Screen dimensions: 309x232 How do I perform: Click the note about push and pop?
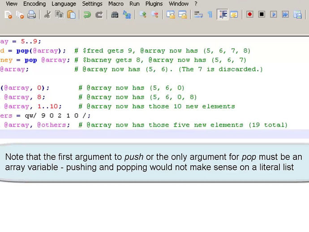[153, 162]
